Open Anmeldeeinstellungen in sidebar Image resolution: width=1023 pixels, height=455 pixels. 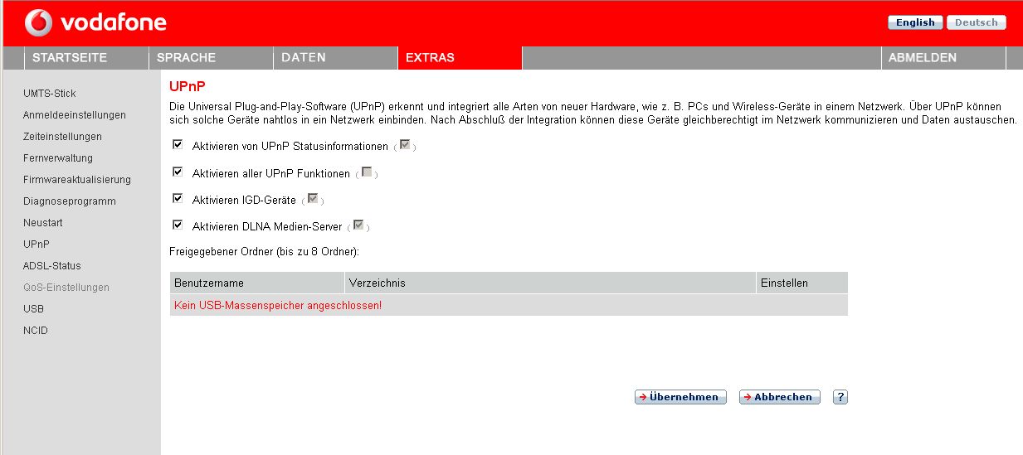pyautogui.click(x=75, y=115)
